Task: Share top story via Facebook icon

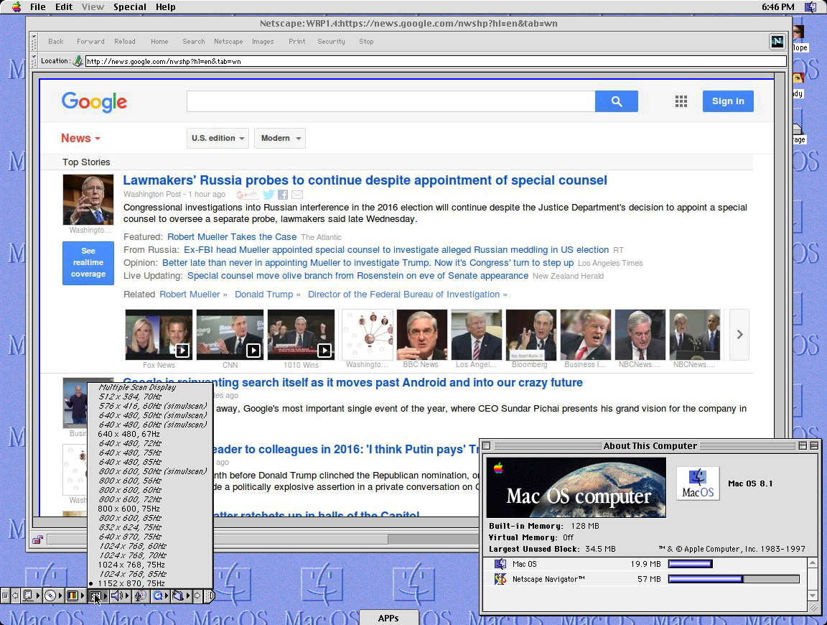Action: [x=283, y=195]
